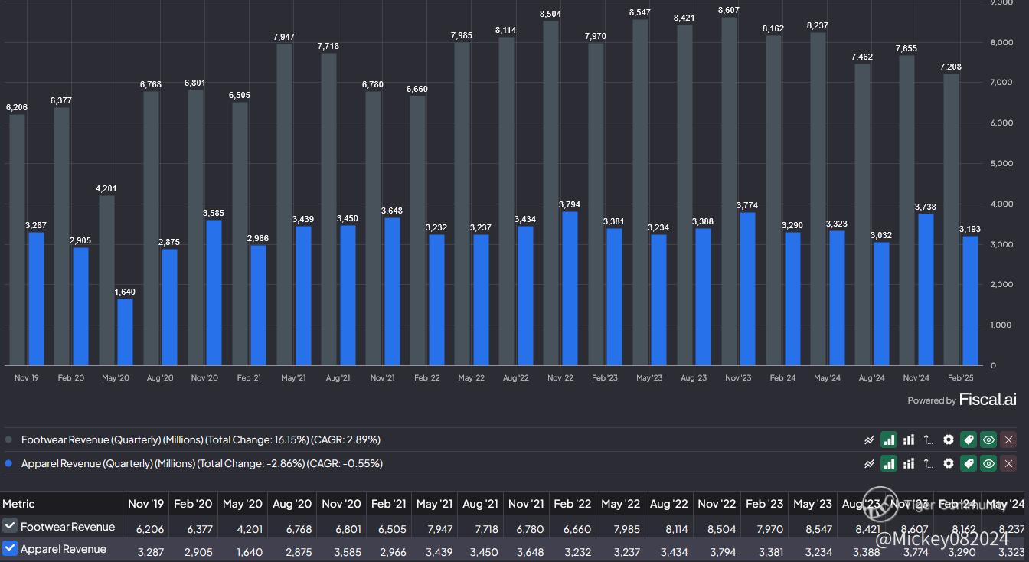1029x562 pixels.
Task: Choose stacked bar type for Footwear Revenue
Action: point(909,439)
